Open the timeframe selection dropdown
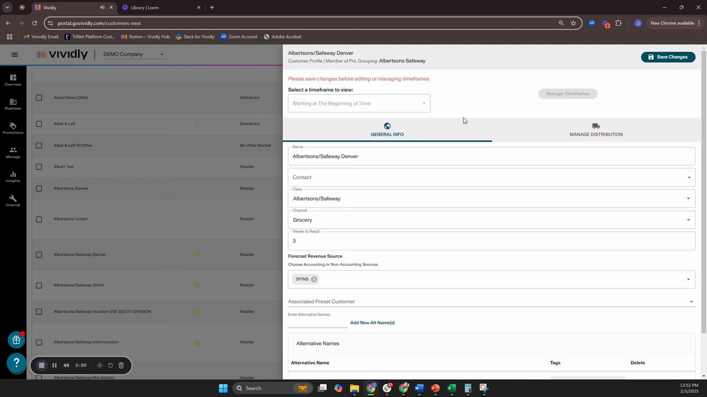The image size is (707, 397). [x=359, y=103]
